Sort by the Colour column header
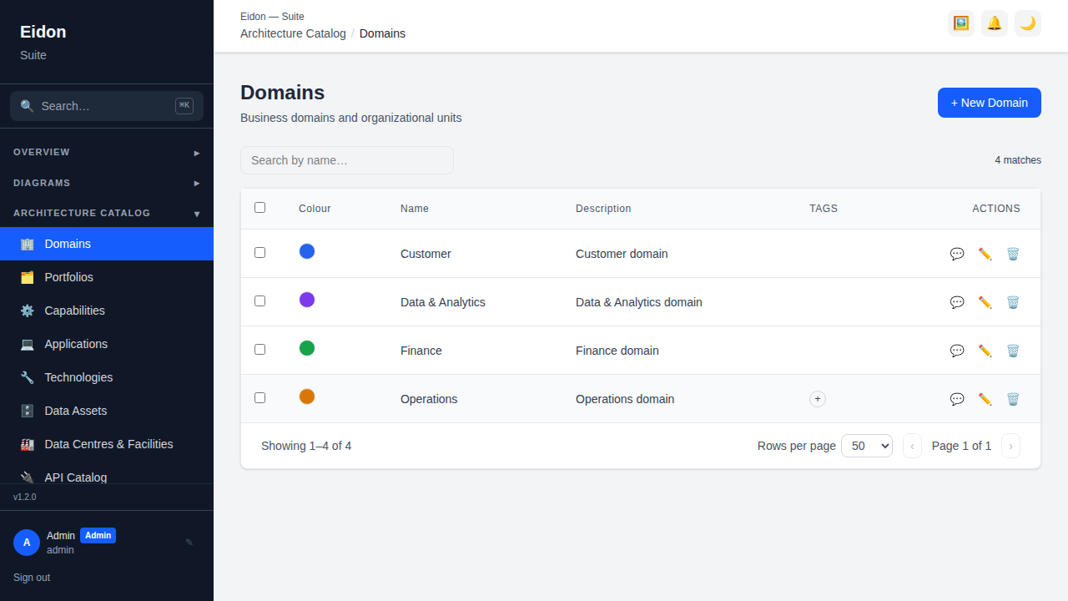 315,209
